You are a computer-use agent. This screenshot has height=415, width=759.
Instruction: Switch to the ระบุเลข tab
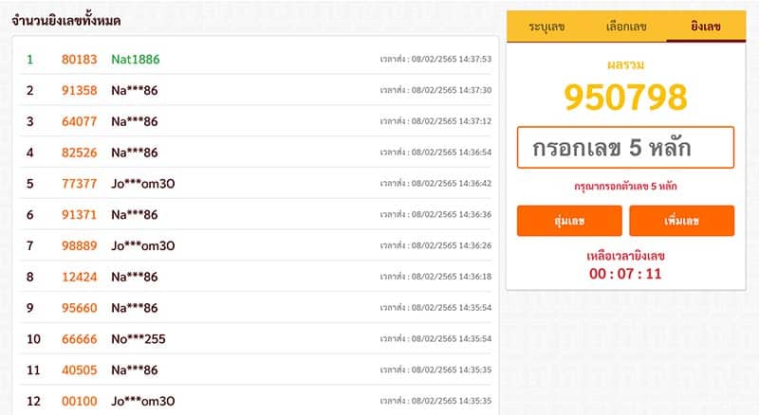click(546, 27)
